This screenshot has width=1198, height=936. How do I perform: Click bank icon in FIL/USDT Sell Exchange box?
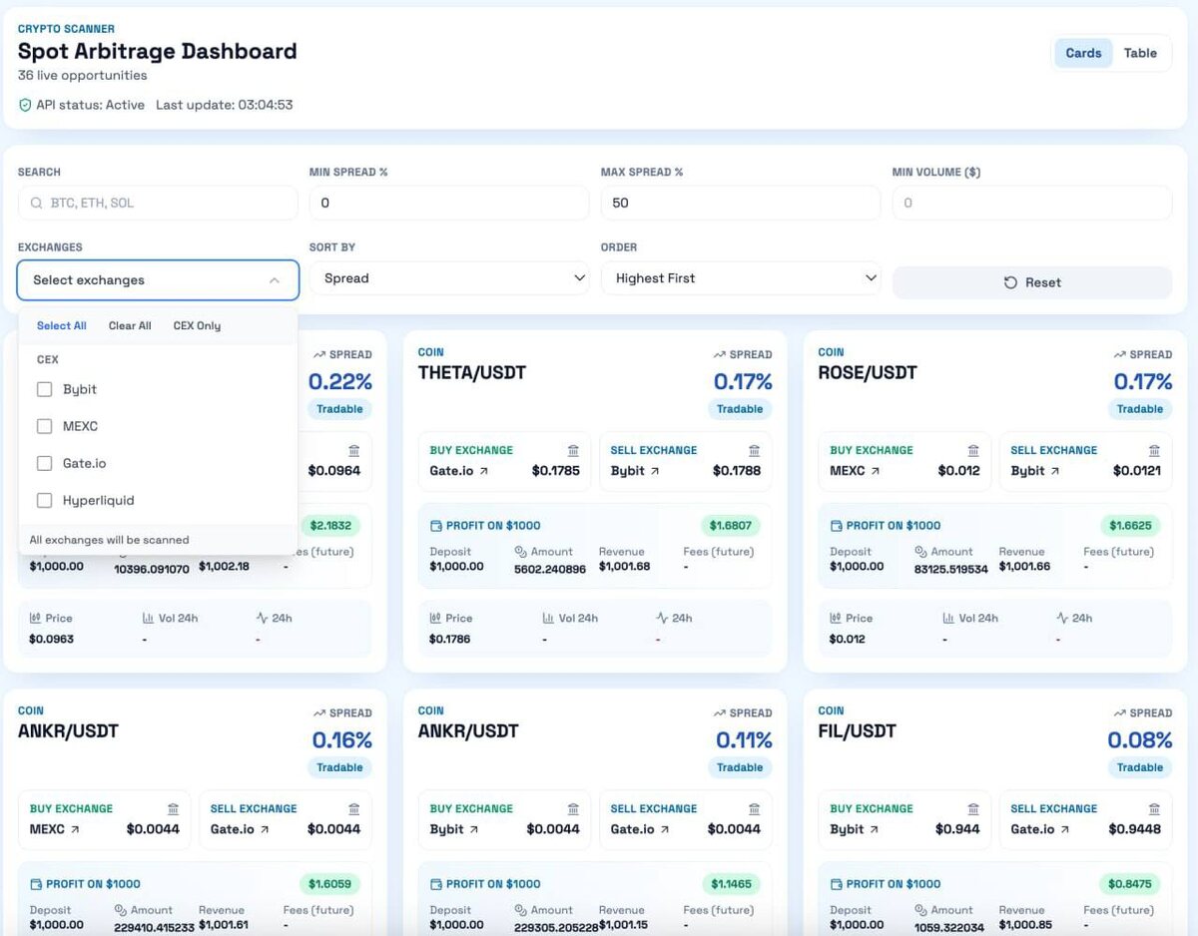coord(1154,808)
